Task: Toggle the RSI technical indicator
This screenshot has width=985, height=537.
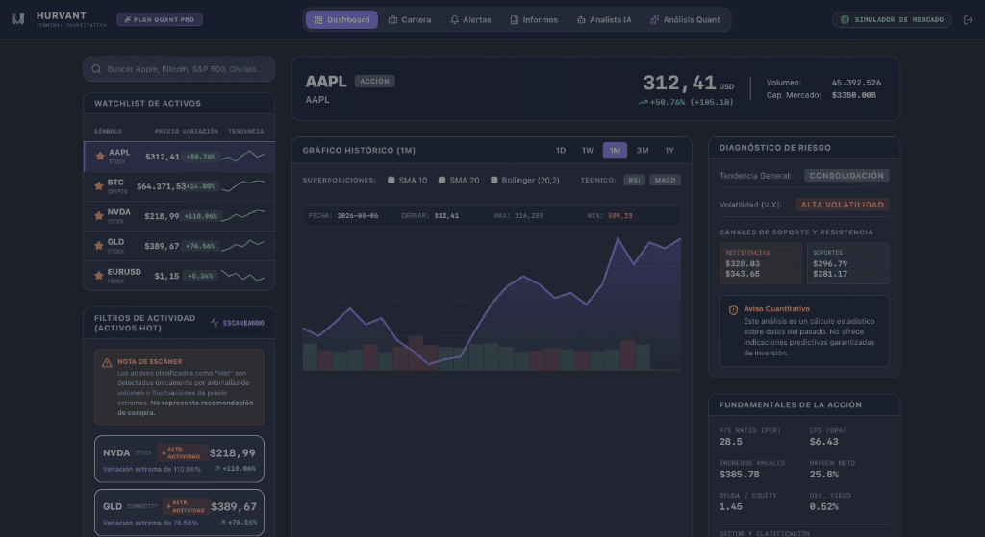Action: click(x=635, y=180)
